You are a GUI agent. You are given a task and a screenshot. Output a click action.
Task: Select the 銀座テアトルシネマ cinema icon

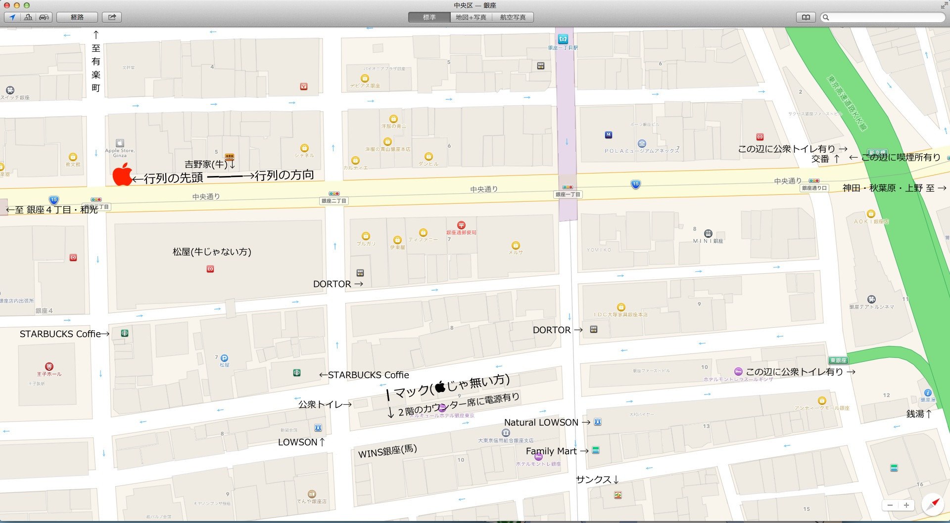point(871,299)
